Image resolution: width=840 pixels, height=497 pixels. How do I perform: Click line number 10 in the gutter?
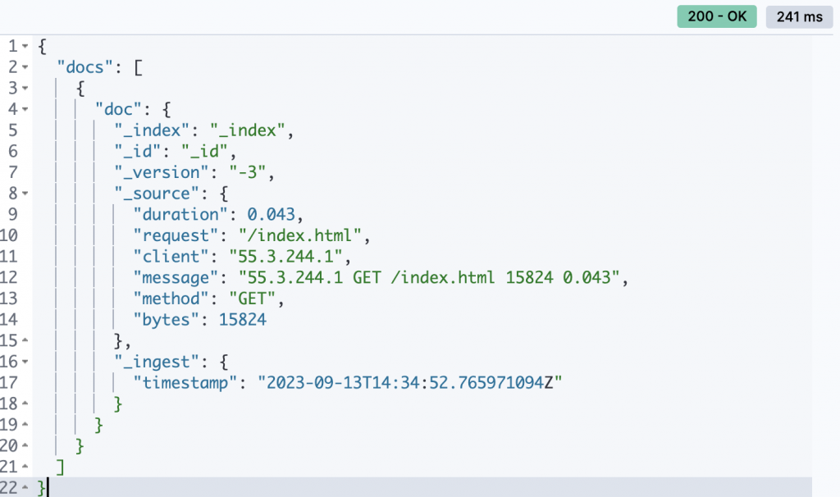8,235
